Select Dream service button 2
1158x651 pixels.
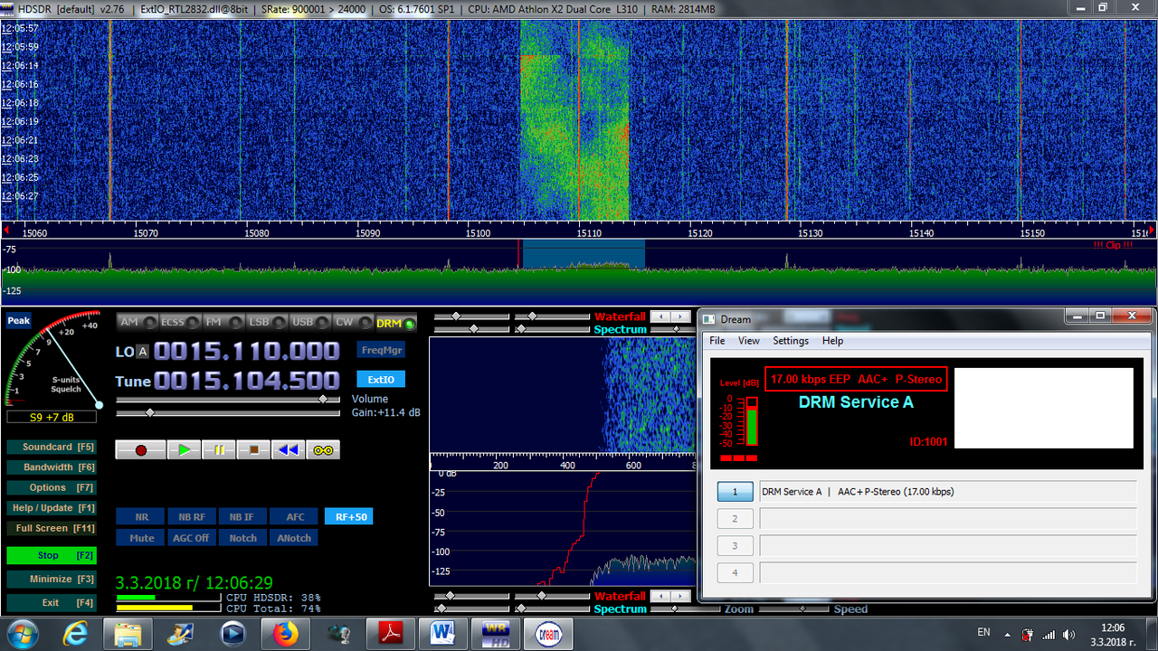pyautogui.click(x=736, y=519)
